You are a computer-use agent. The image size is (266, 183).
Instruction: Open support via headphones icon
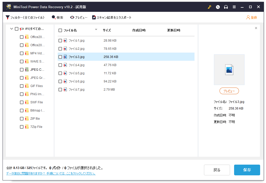coord(226,7)
